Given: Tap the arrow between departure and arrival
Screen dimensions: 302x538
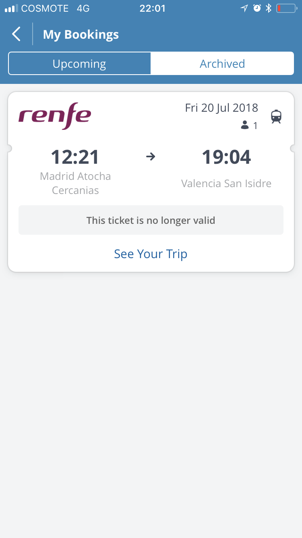Looking at the screenshot, I should point(151,157).
